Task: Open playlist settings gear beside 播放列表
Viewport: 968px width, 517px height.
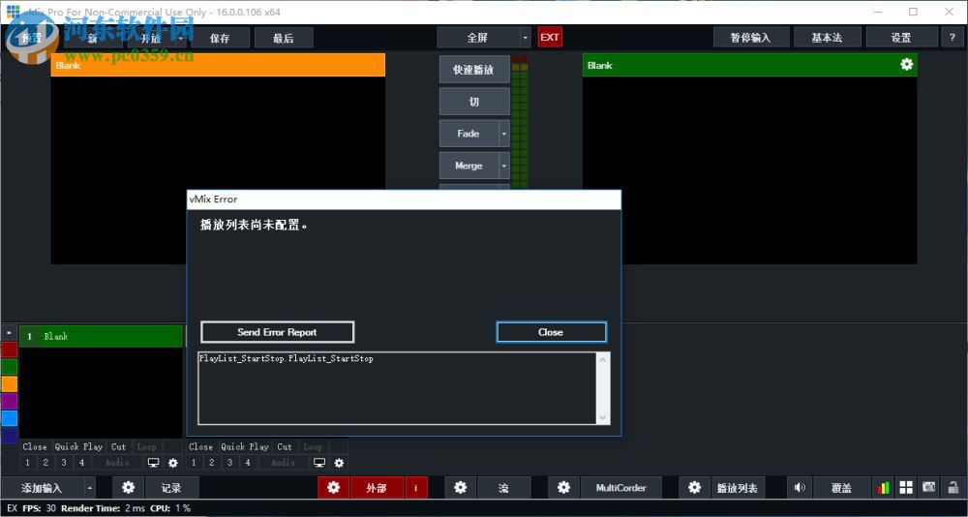Action: click(x=694, y=487)
